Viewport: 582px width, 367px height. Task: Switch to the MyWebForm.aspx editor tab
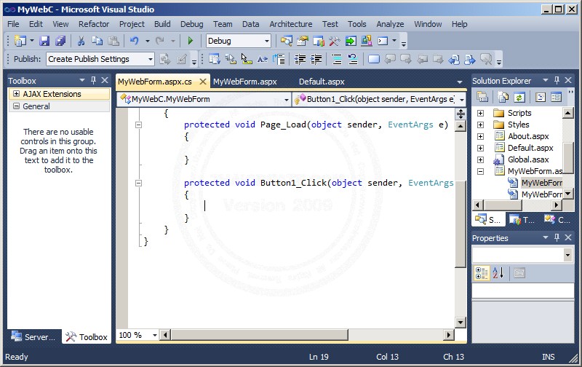coord(245,82)
